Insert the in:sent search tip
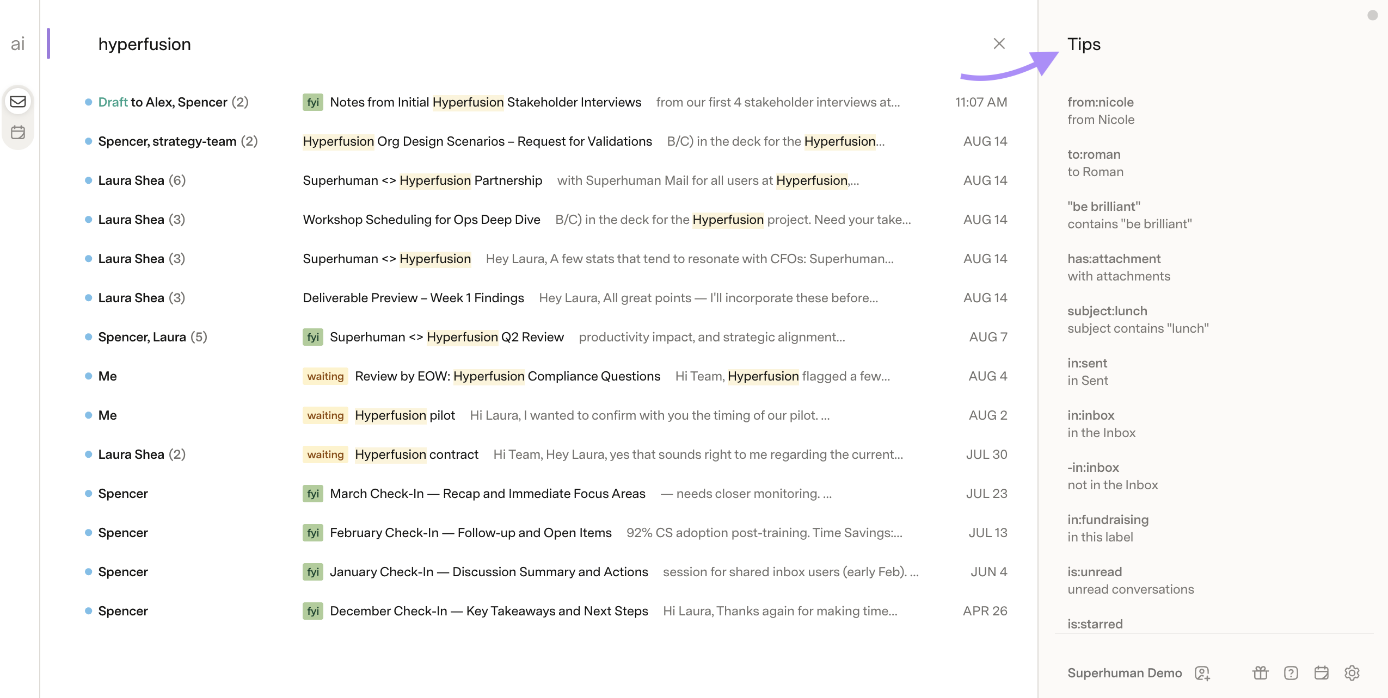This screenshot has height=698, width=1388. click(x=1088, y=372)
